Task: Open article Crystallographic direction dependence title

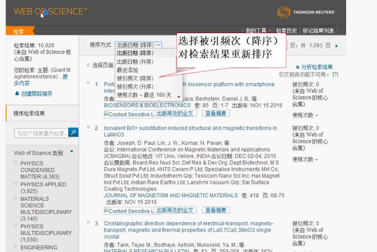Action: tap(188, 230)
